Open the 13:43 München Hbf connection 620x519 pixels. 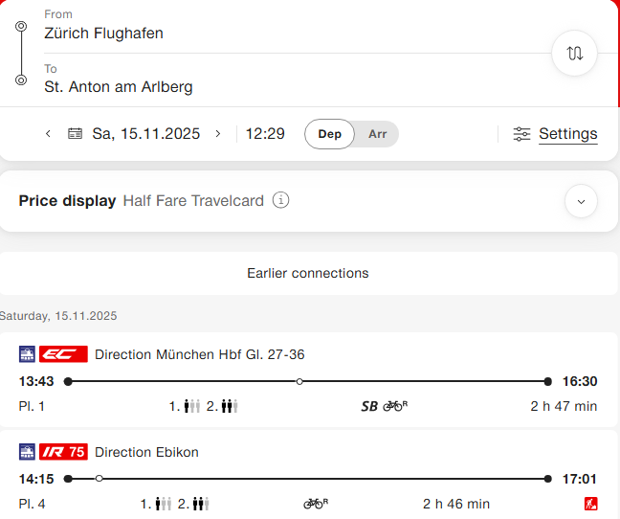[x=308, y=381]
